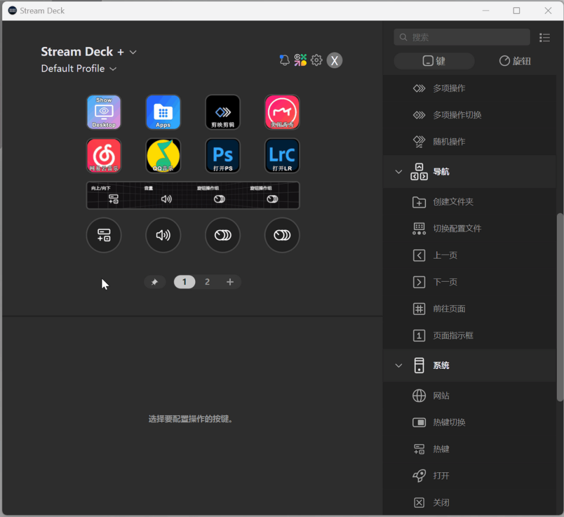
Task: Click the 搜索 search field
Action: 462,37
